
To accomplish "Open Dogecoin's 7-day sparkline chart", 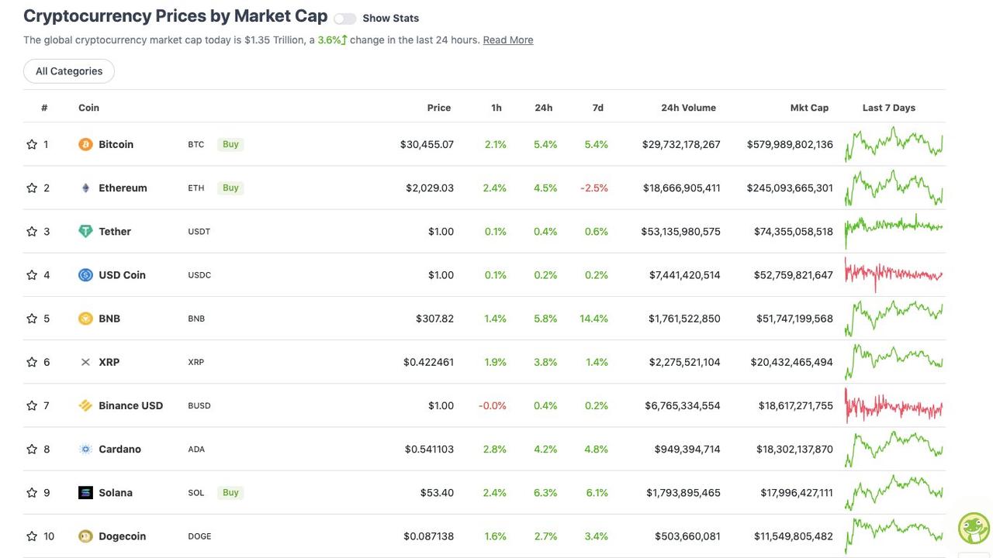I will click(x=894, y=536).
